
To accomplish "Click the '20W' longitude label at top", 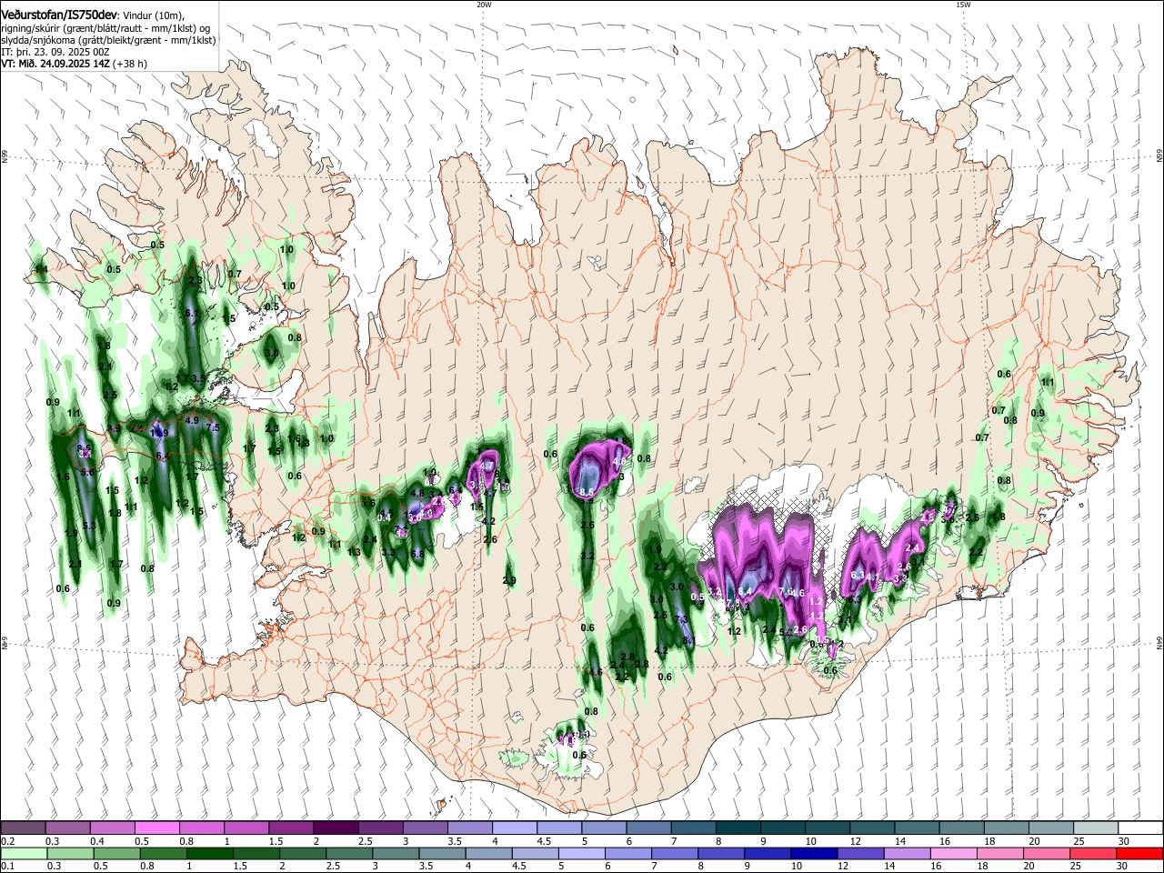I will pyautogui.click(x=484, y=4).
